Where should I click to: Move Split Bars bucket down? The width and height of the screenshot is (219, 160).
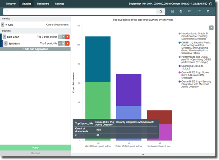(64, 43)
